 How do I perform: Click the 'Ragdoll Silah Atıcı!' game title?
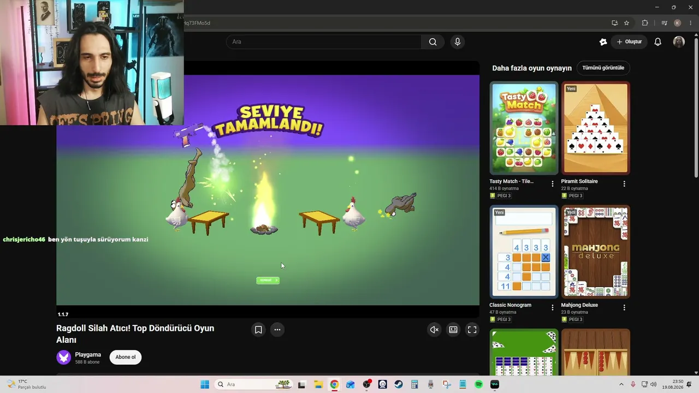(x=135, y=334)
